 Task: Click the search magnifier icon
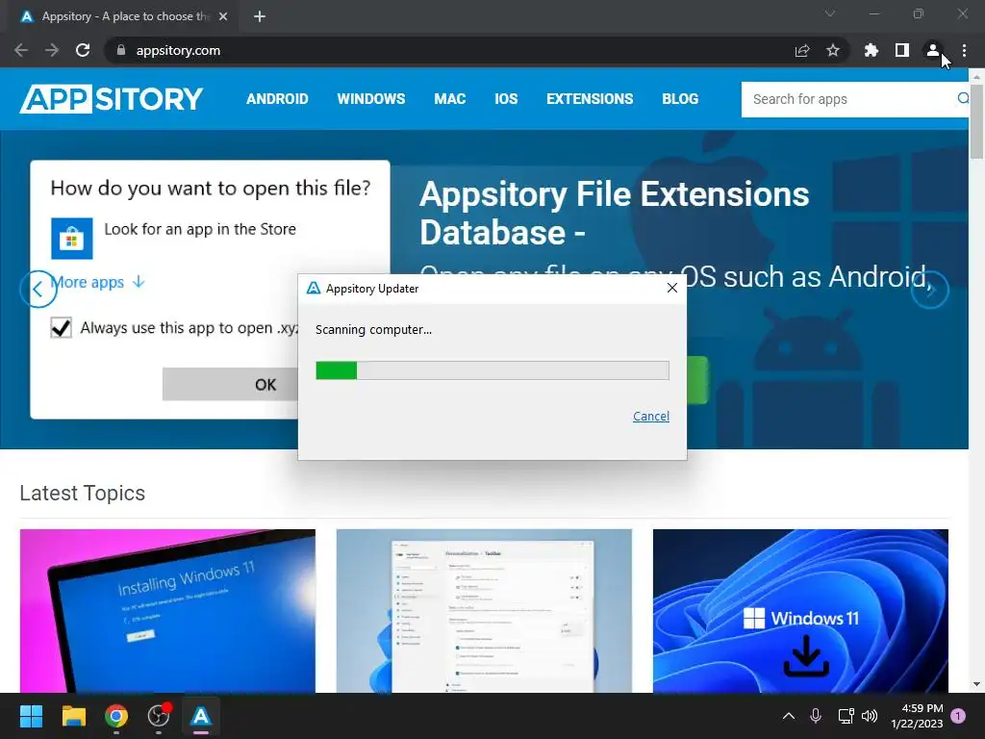click(962, 99)
